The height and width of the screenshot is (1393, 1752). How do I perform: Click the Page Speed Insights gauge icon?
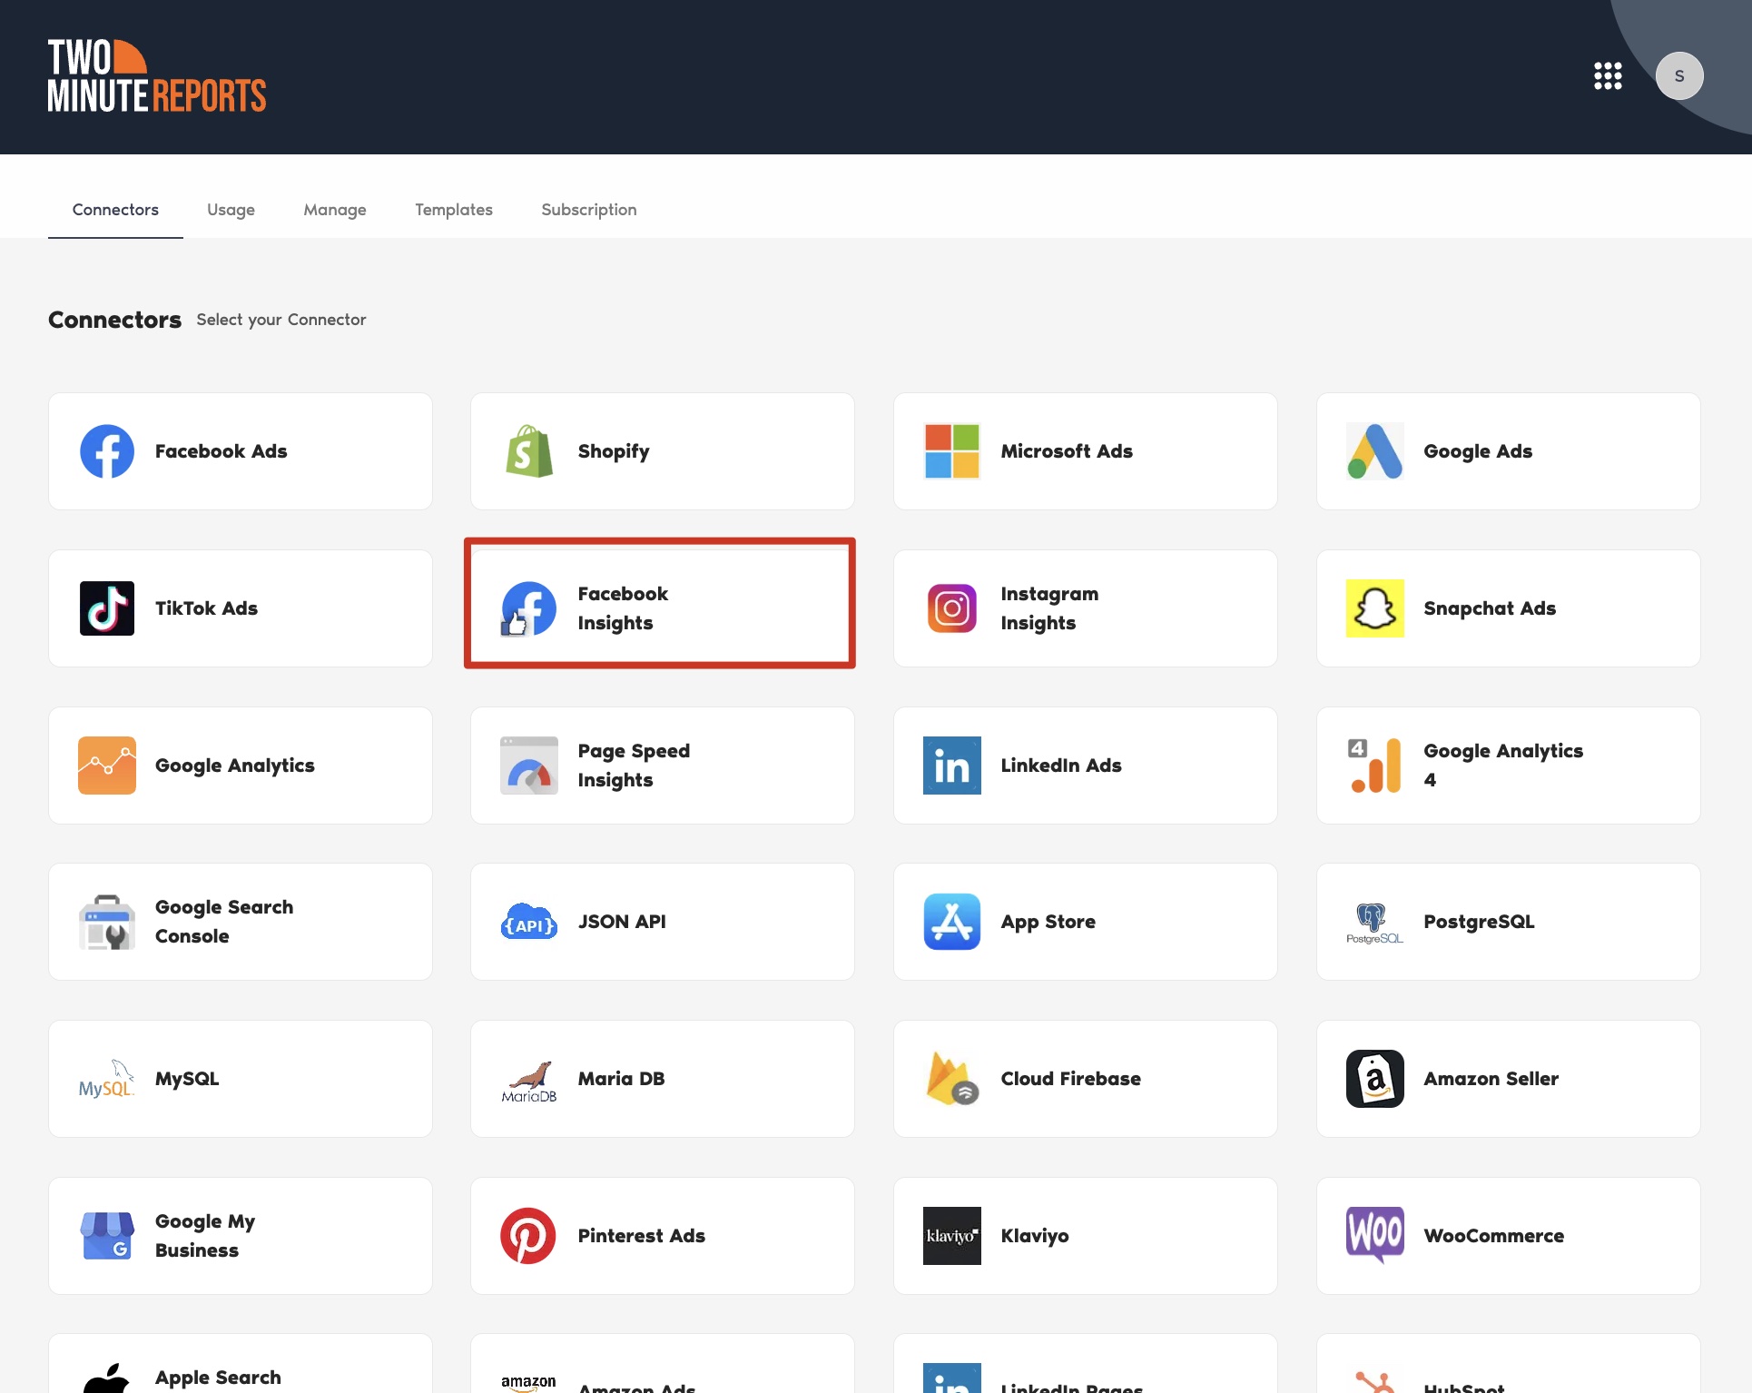click(x=529, y=766)
